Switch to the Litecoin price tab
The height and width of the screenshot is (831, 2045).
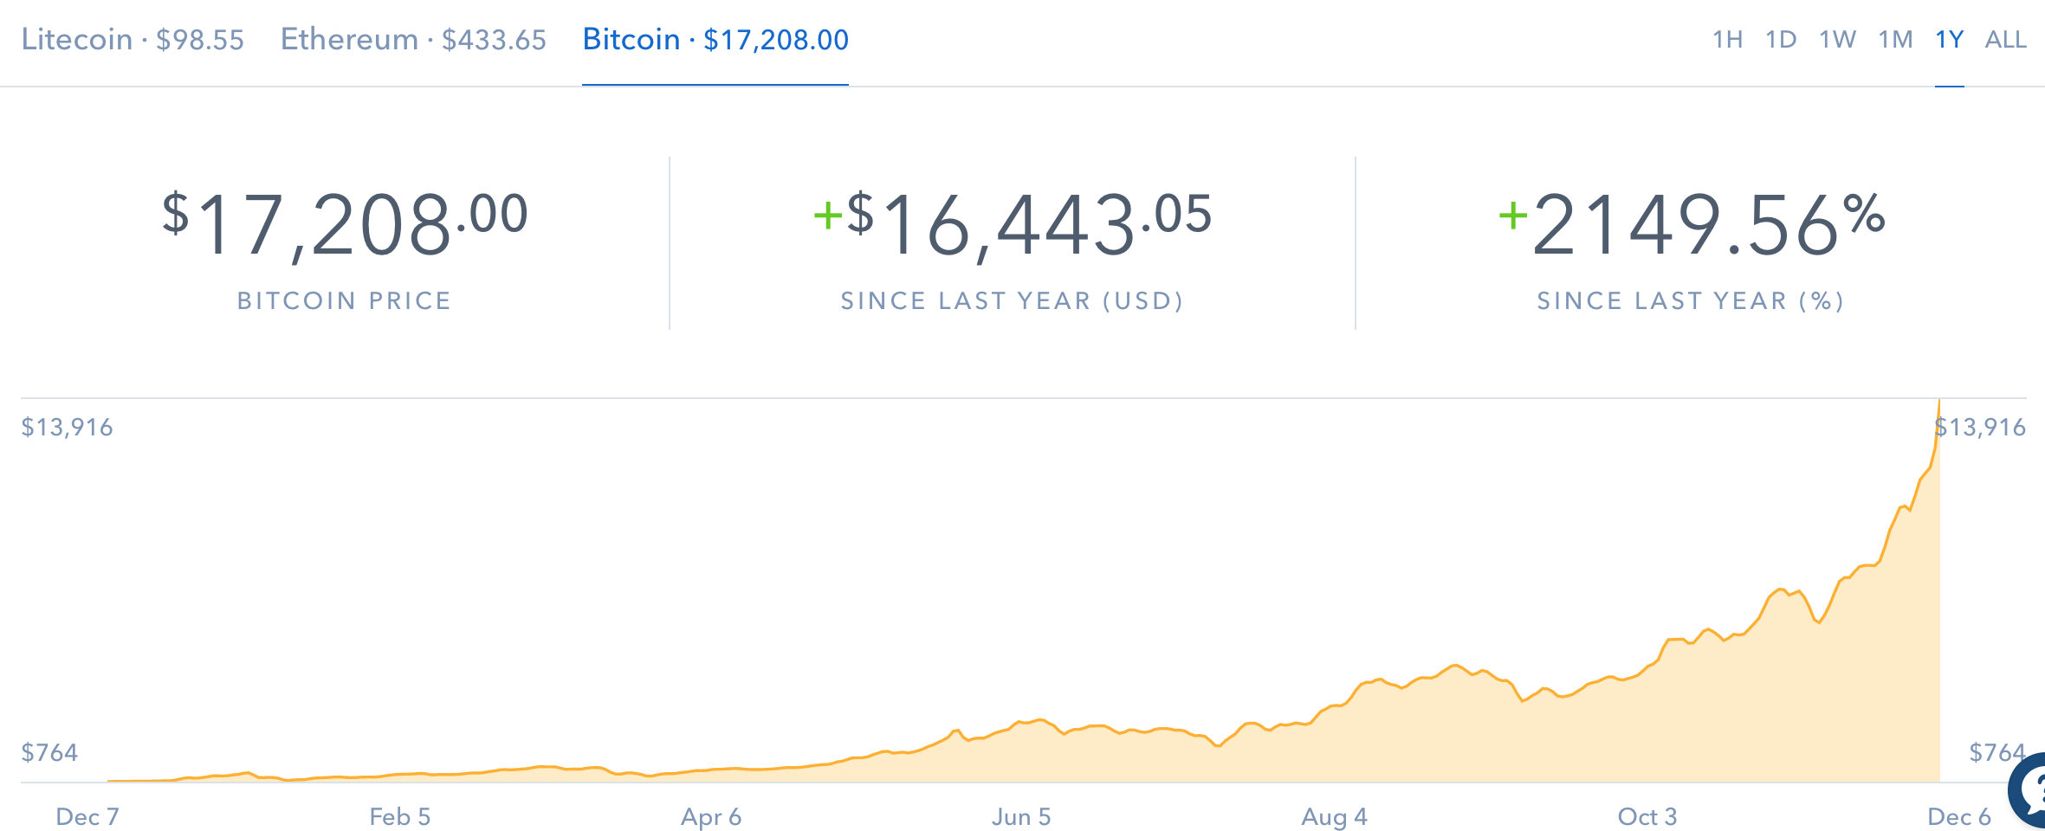(x=133, y=40)
